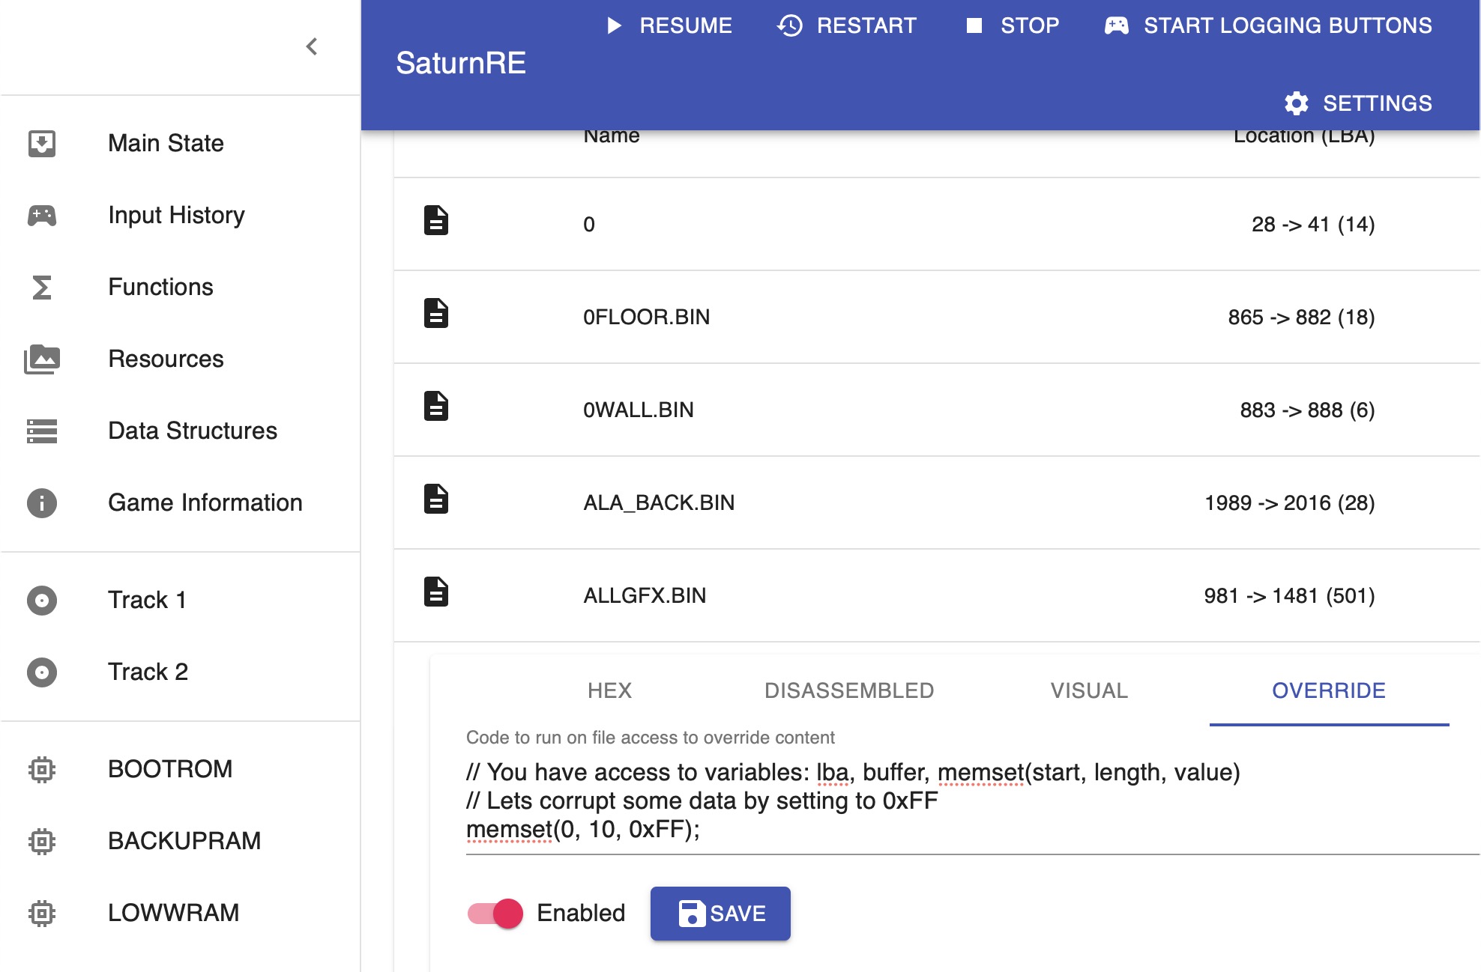This screenshot has height=972, width=1481.
Task: Click the BOOTROM chip icon
Action: pyautogui.click(x=42, y=769)
